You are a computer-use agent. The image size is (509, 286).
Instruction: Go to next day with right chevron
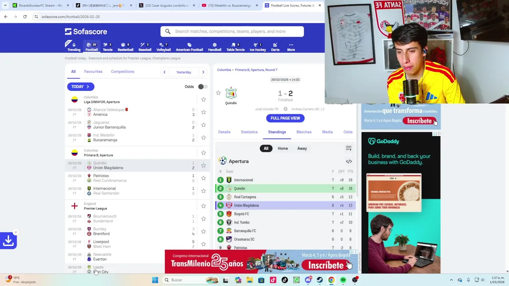pos(203,72)
